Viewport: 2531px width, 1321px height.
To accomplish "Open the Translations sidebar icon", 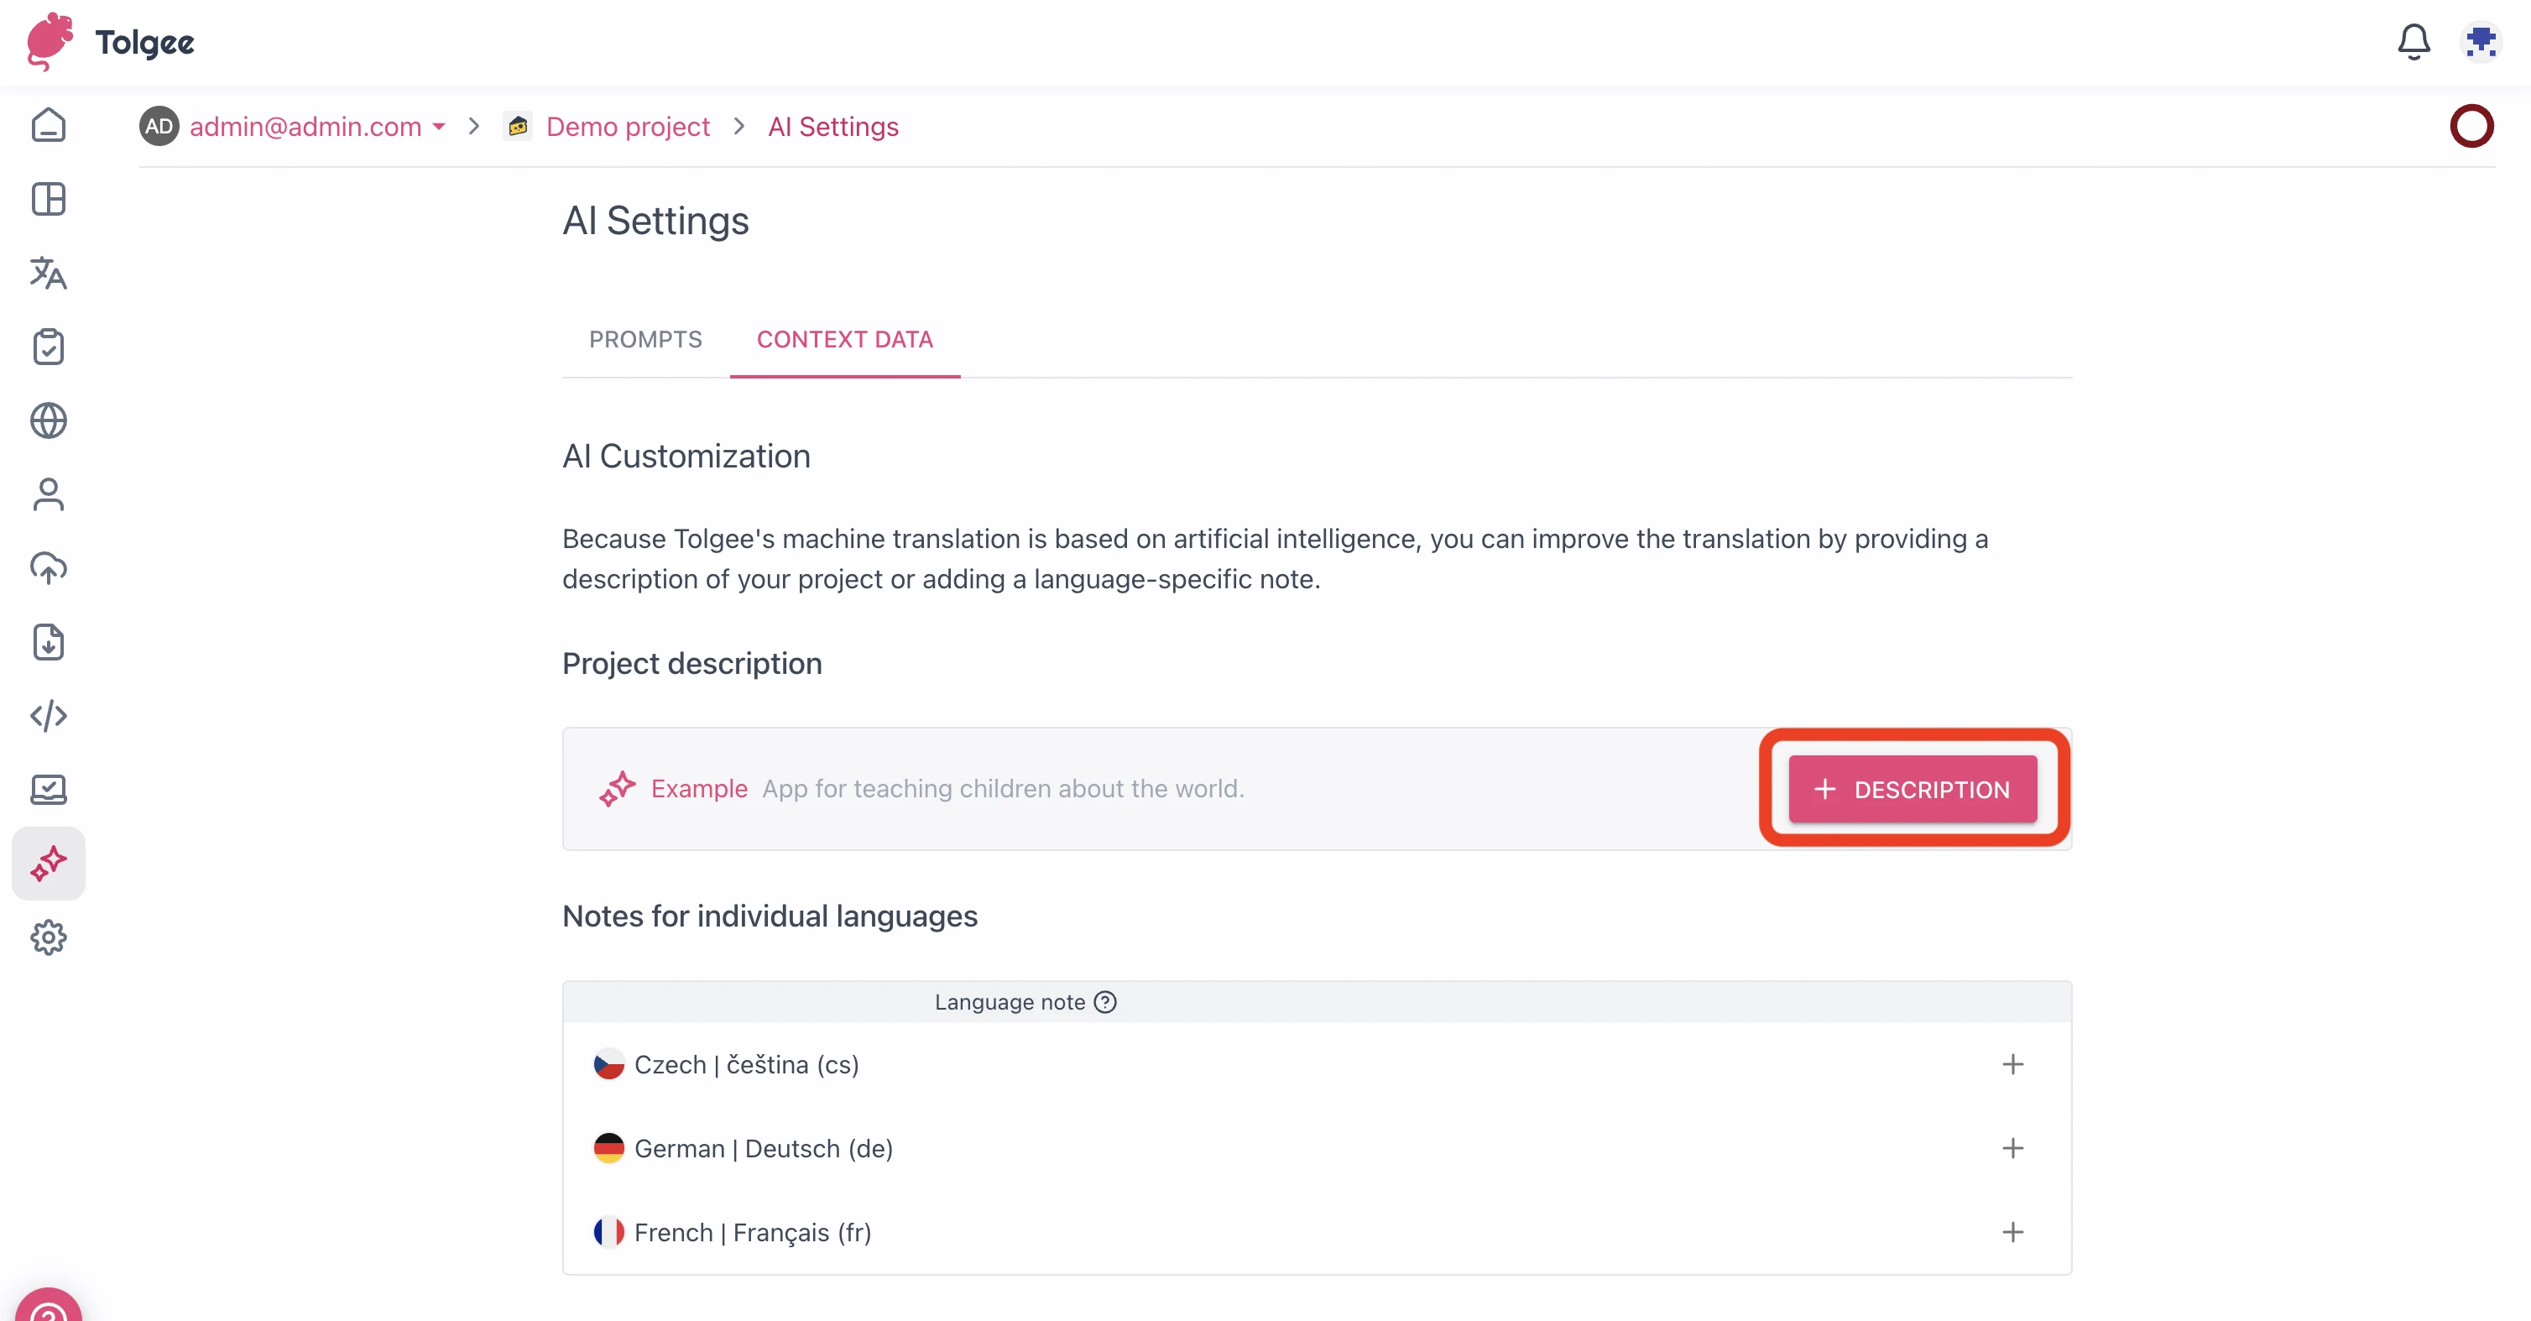I will click(x=48, y=274).
